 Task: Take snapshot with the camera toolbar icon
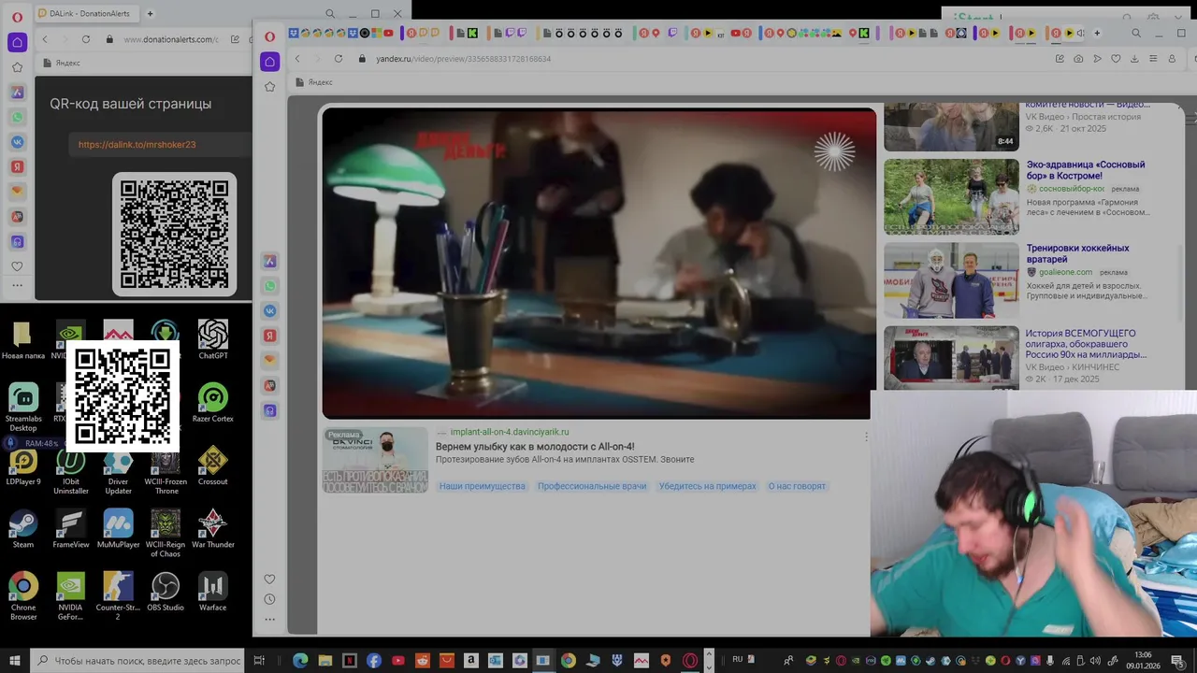pos(1078,59)
